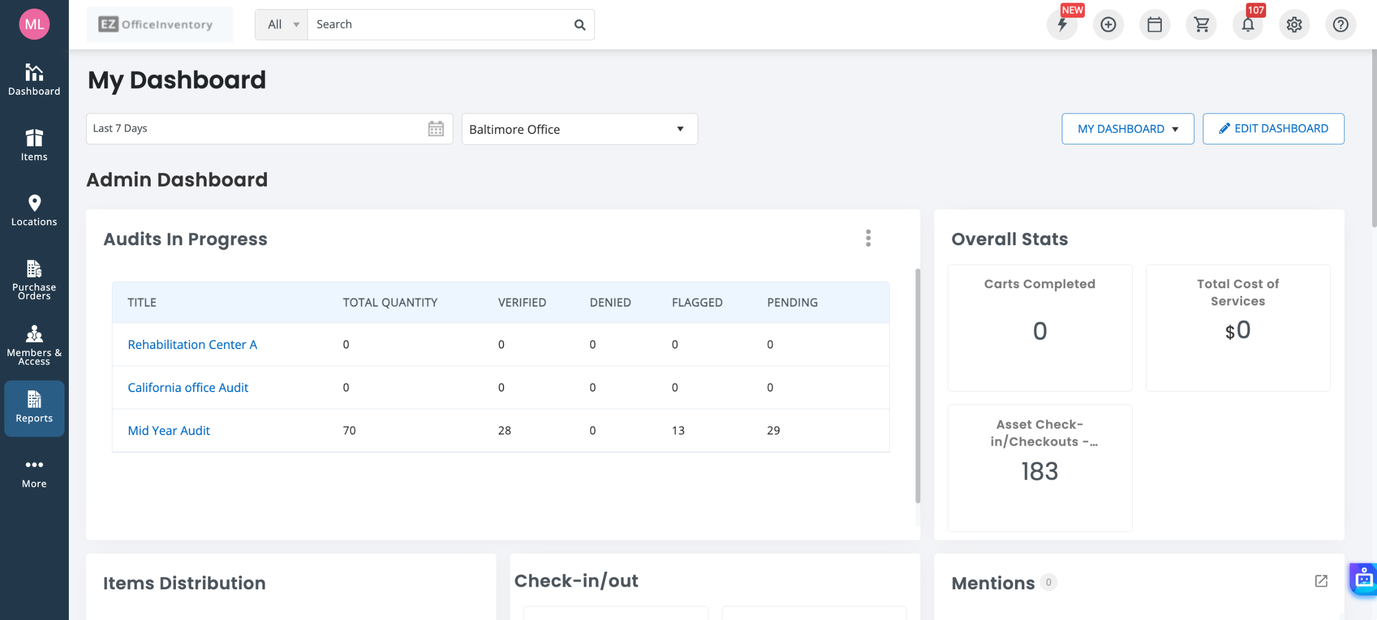Open the add new plus icon
Viewport: 1377px width, 620px height.
pos(1108,25)
